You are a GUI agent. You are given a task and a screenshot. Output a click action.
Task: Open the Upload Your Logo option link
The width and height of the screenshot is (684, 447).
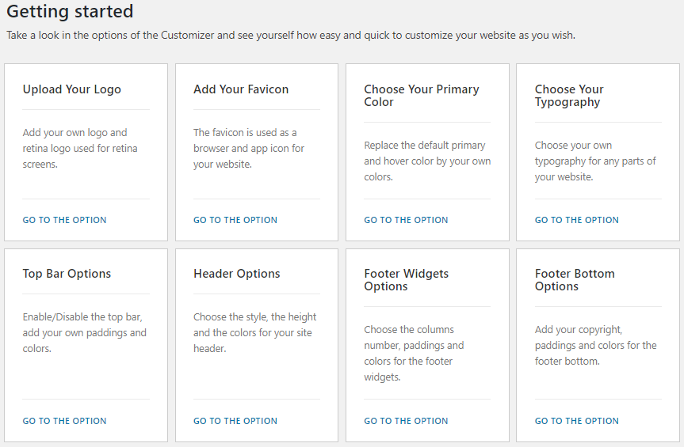point(64,220)
